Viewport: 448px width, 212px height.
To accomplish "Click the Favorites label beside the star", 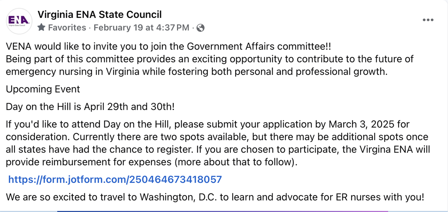I will [x=67, y=28].
